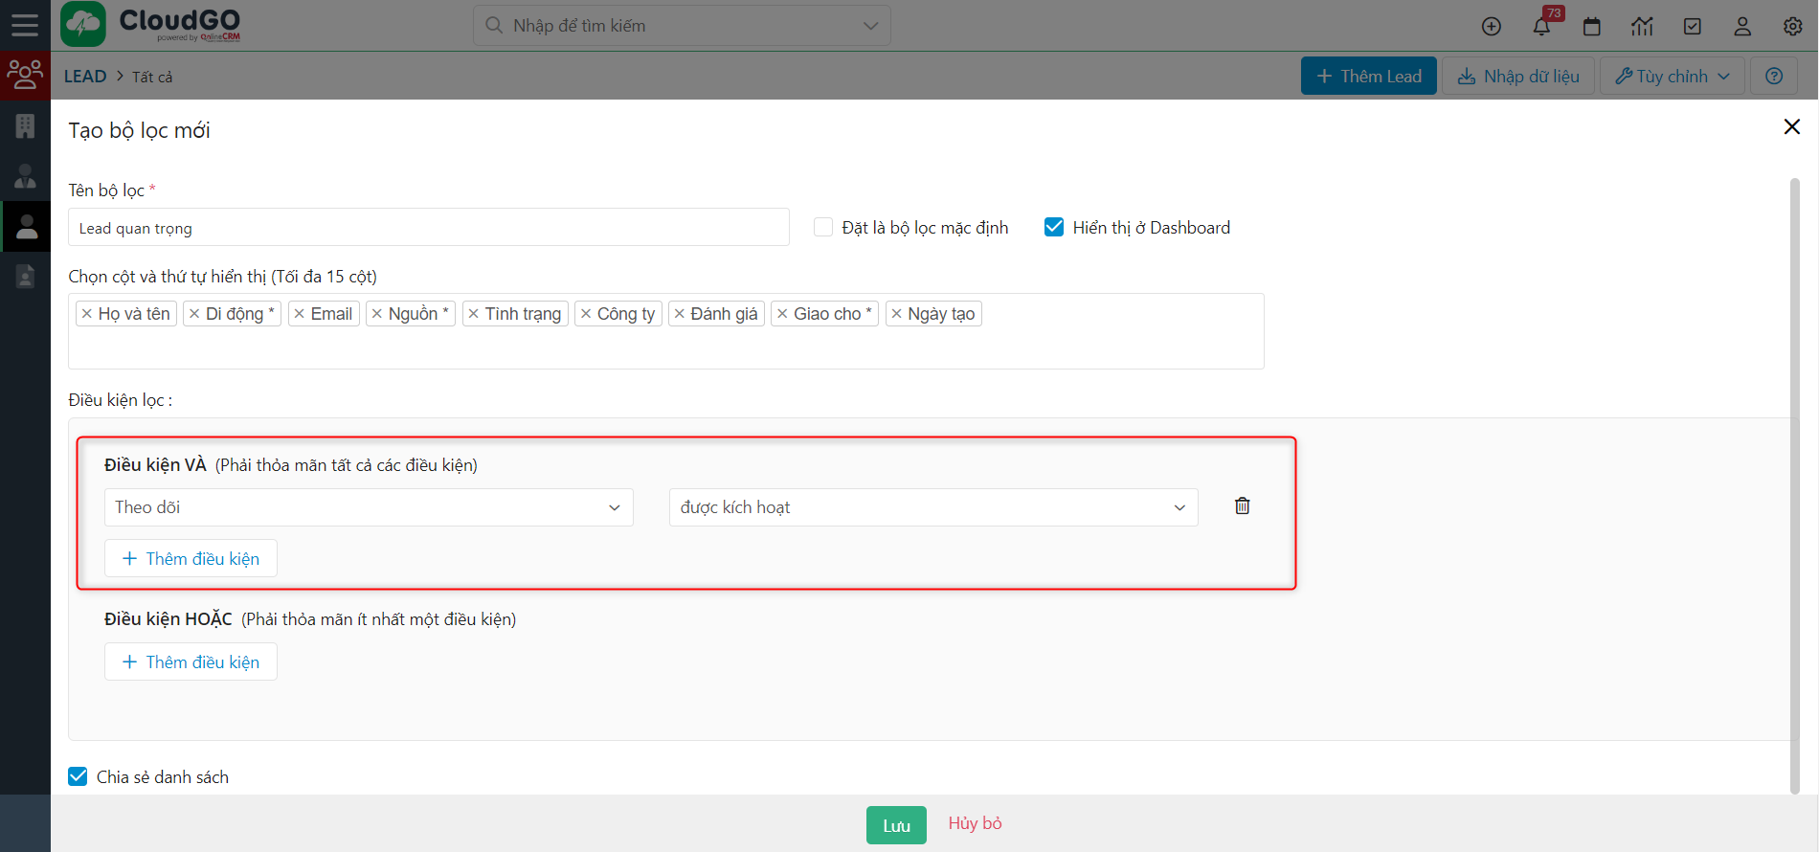Remove the Tình trạng column tag
Image resolution: width=1819 pixels, height=852 pixels.
(x=474, y=314)
